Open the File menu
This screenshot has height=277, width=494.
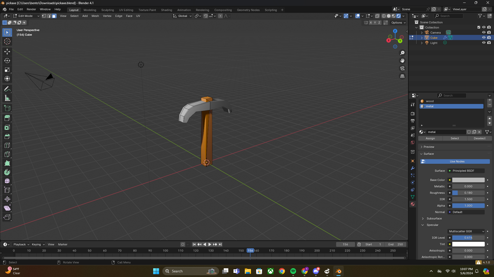pos(11,9)
